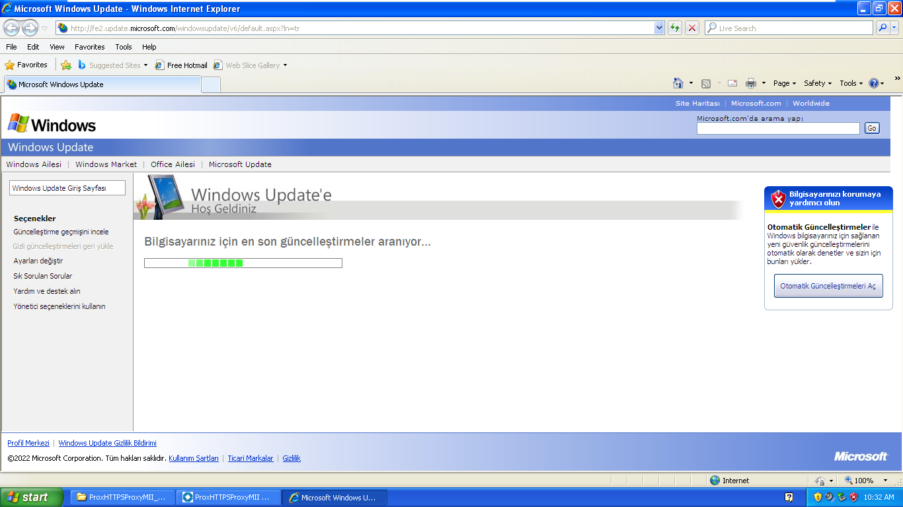Click the yellow security shield tray icon
This screenshot has width=903, height=507.
click(818, 497)
